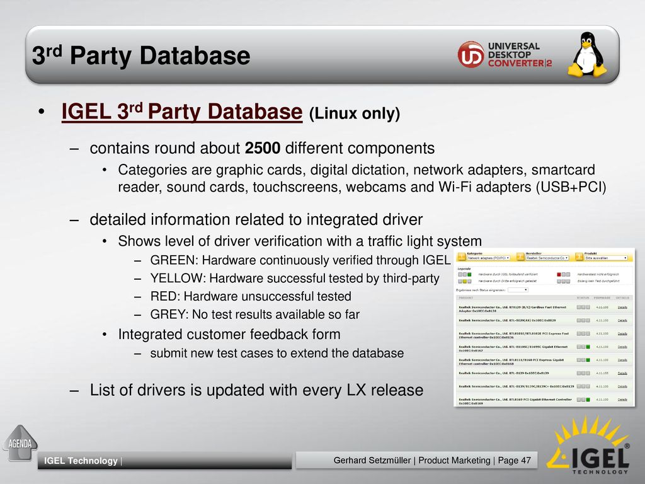Click 'detailed information related to integrated driver'

(x=256, y=219)
